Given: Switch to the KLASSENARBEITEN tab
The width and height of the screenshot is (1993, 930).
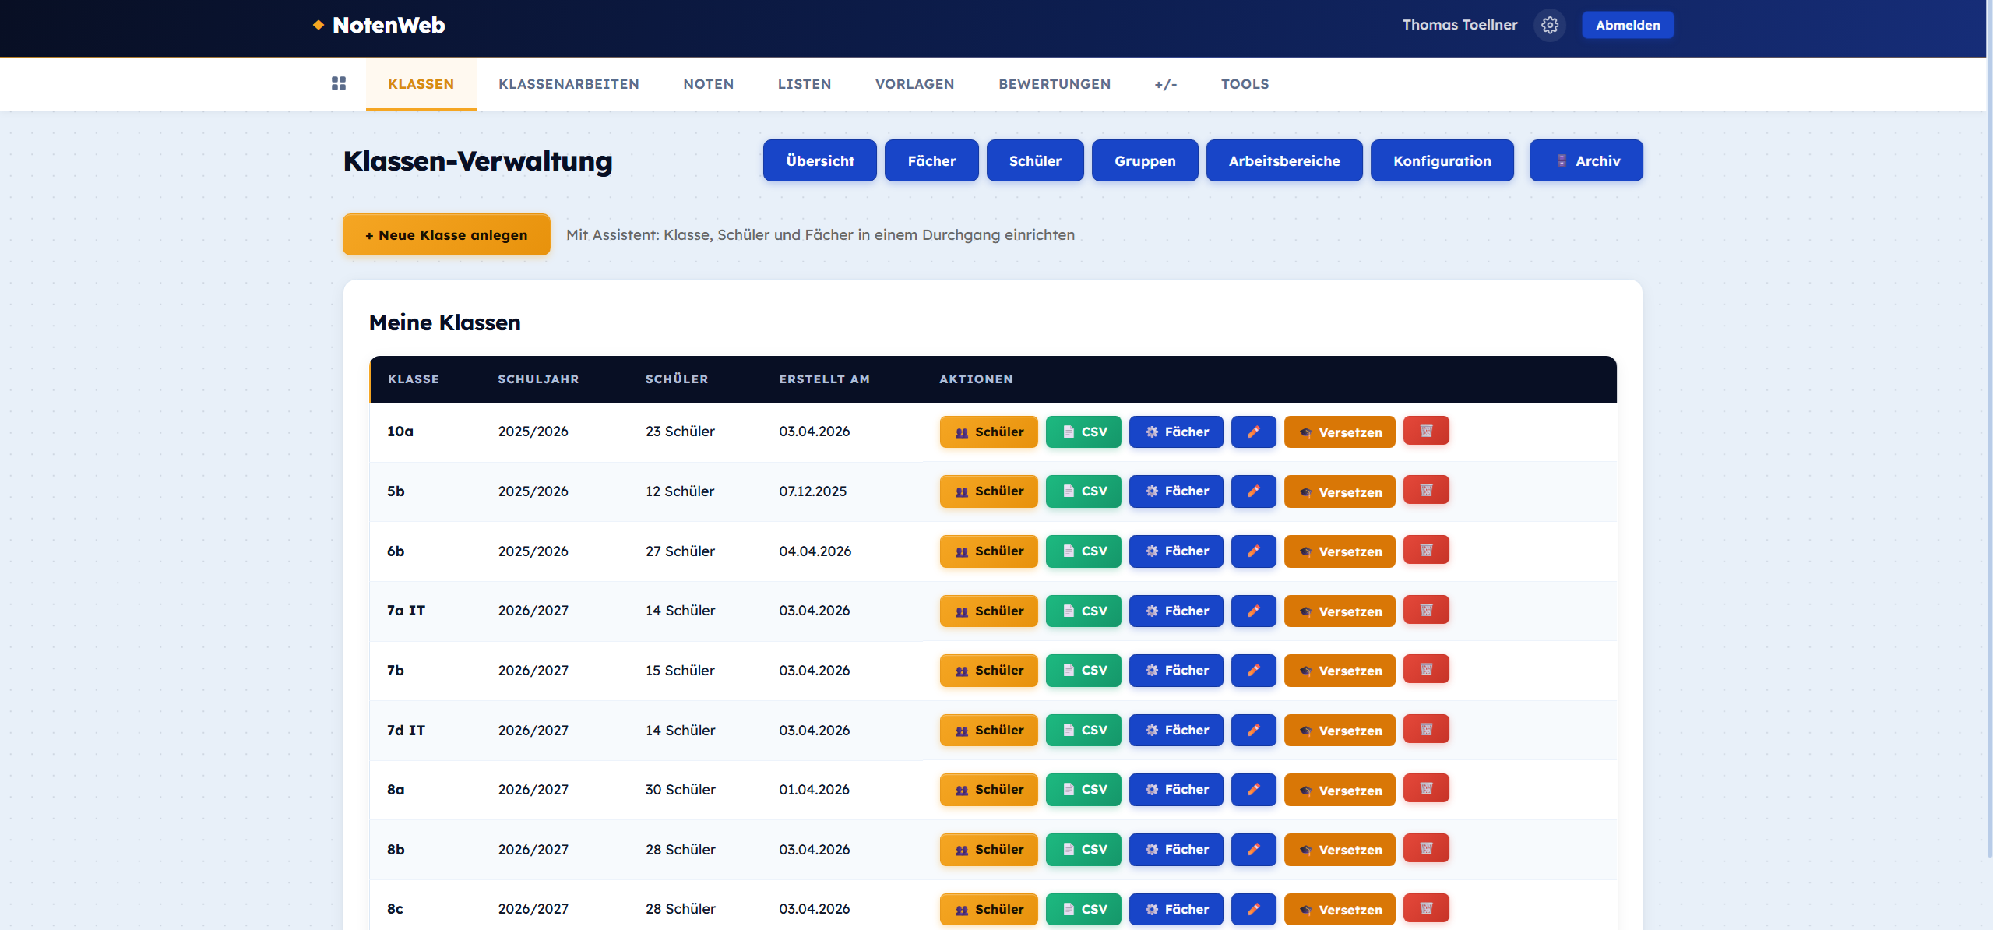Looking at the screenshot, I should coord(569,83).
